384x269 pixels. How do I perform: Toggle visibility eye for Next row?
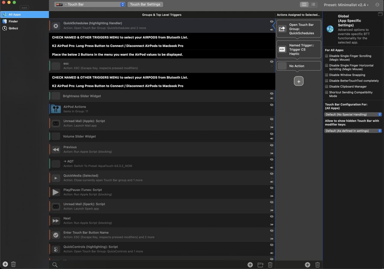[271, 216]
